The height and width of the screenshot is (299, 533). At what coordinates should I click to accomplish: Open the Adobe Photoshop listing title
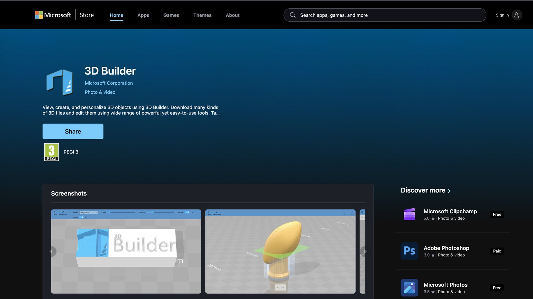pyautogui.click(x=446, y=248)
